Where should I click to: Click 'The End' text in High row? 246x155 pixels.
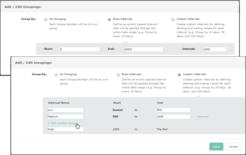162,129
